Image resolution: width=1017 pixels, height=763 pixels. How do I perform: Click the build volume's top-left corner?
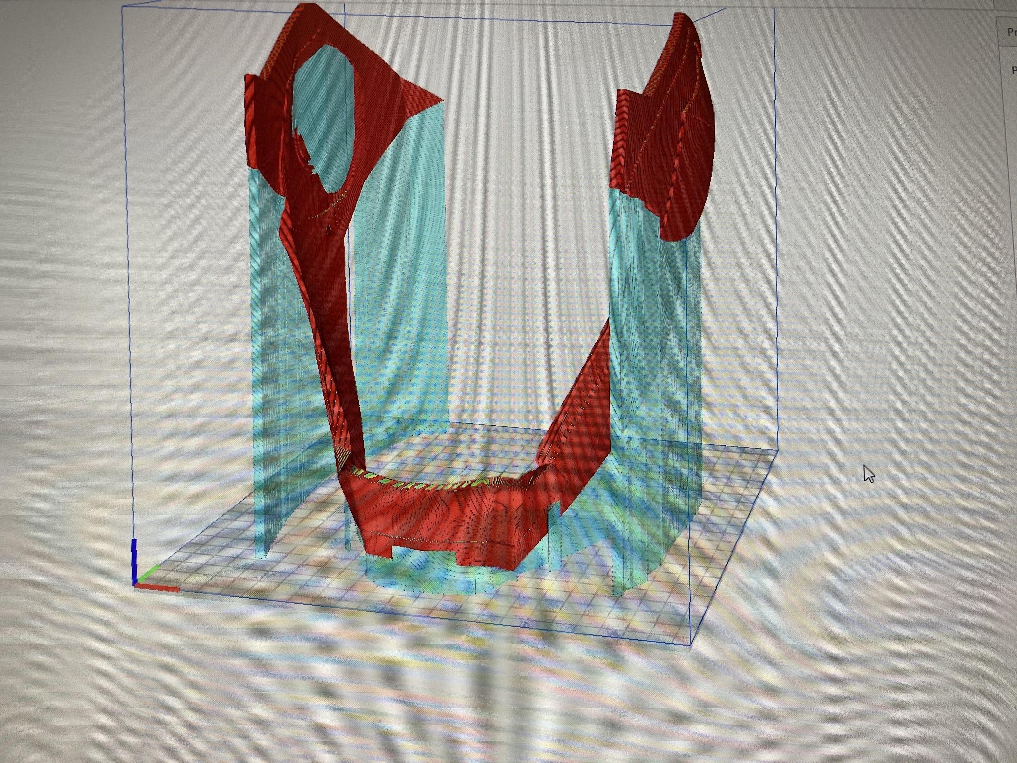(x=123, y=6)
